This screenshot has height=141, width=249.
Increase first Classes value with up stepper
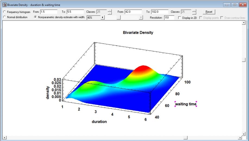pos(110,11)
